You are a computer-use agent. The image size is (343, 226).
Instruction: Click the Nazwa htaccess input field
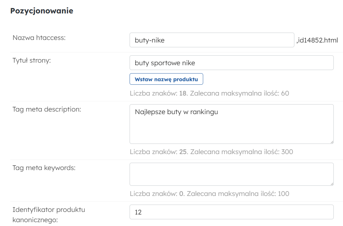tap(211, 40)
